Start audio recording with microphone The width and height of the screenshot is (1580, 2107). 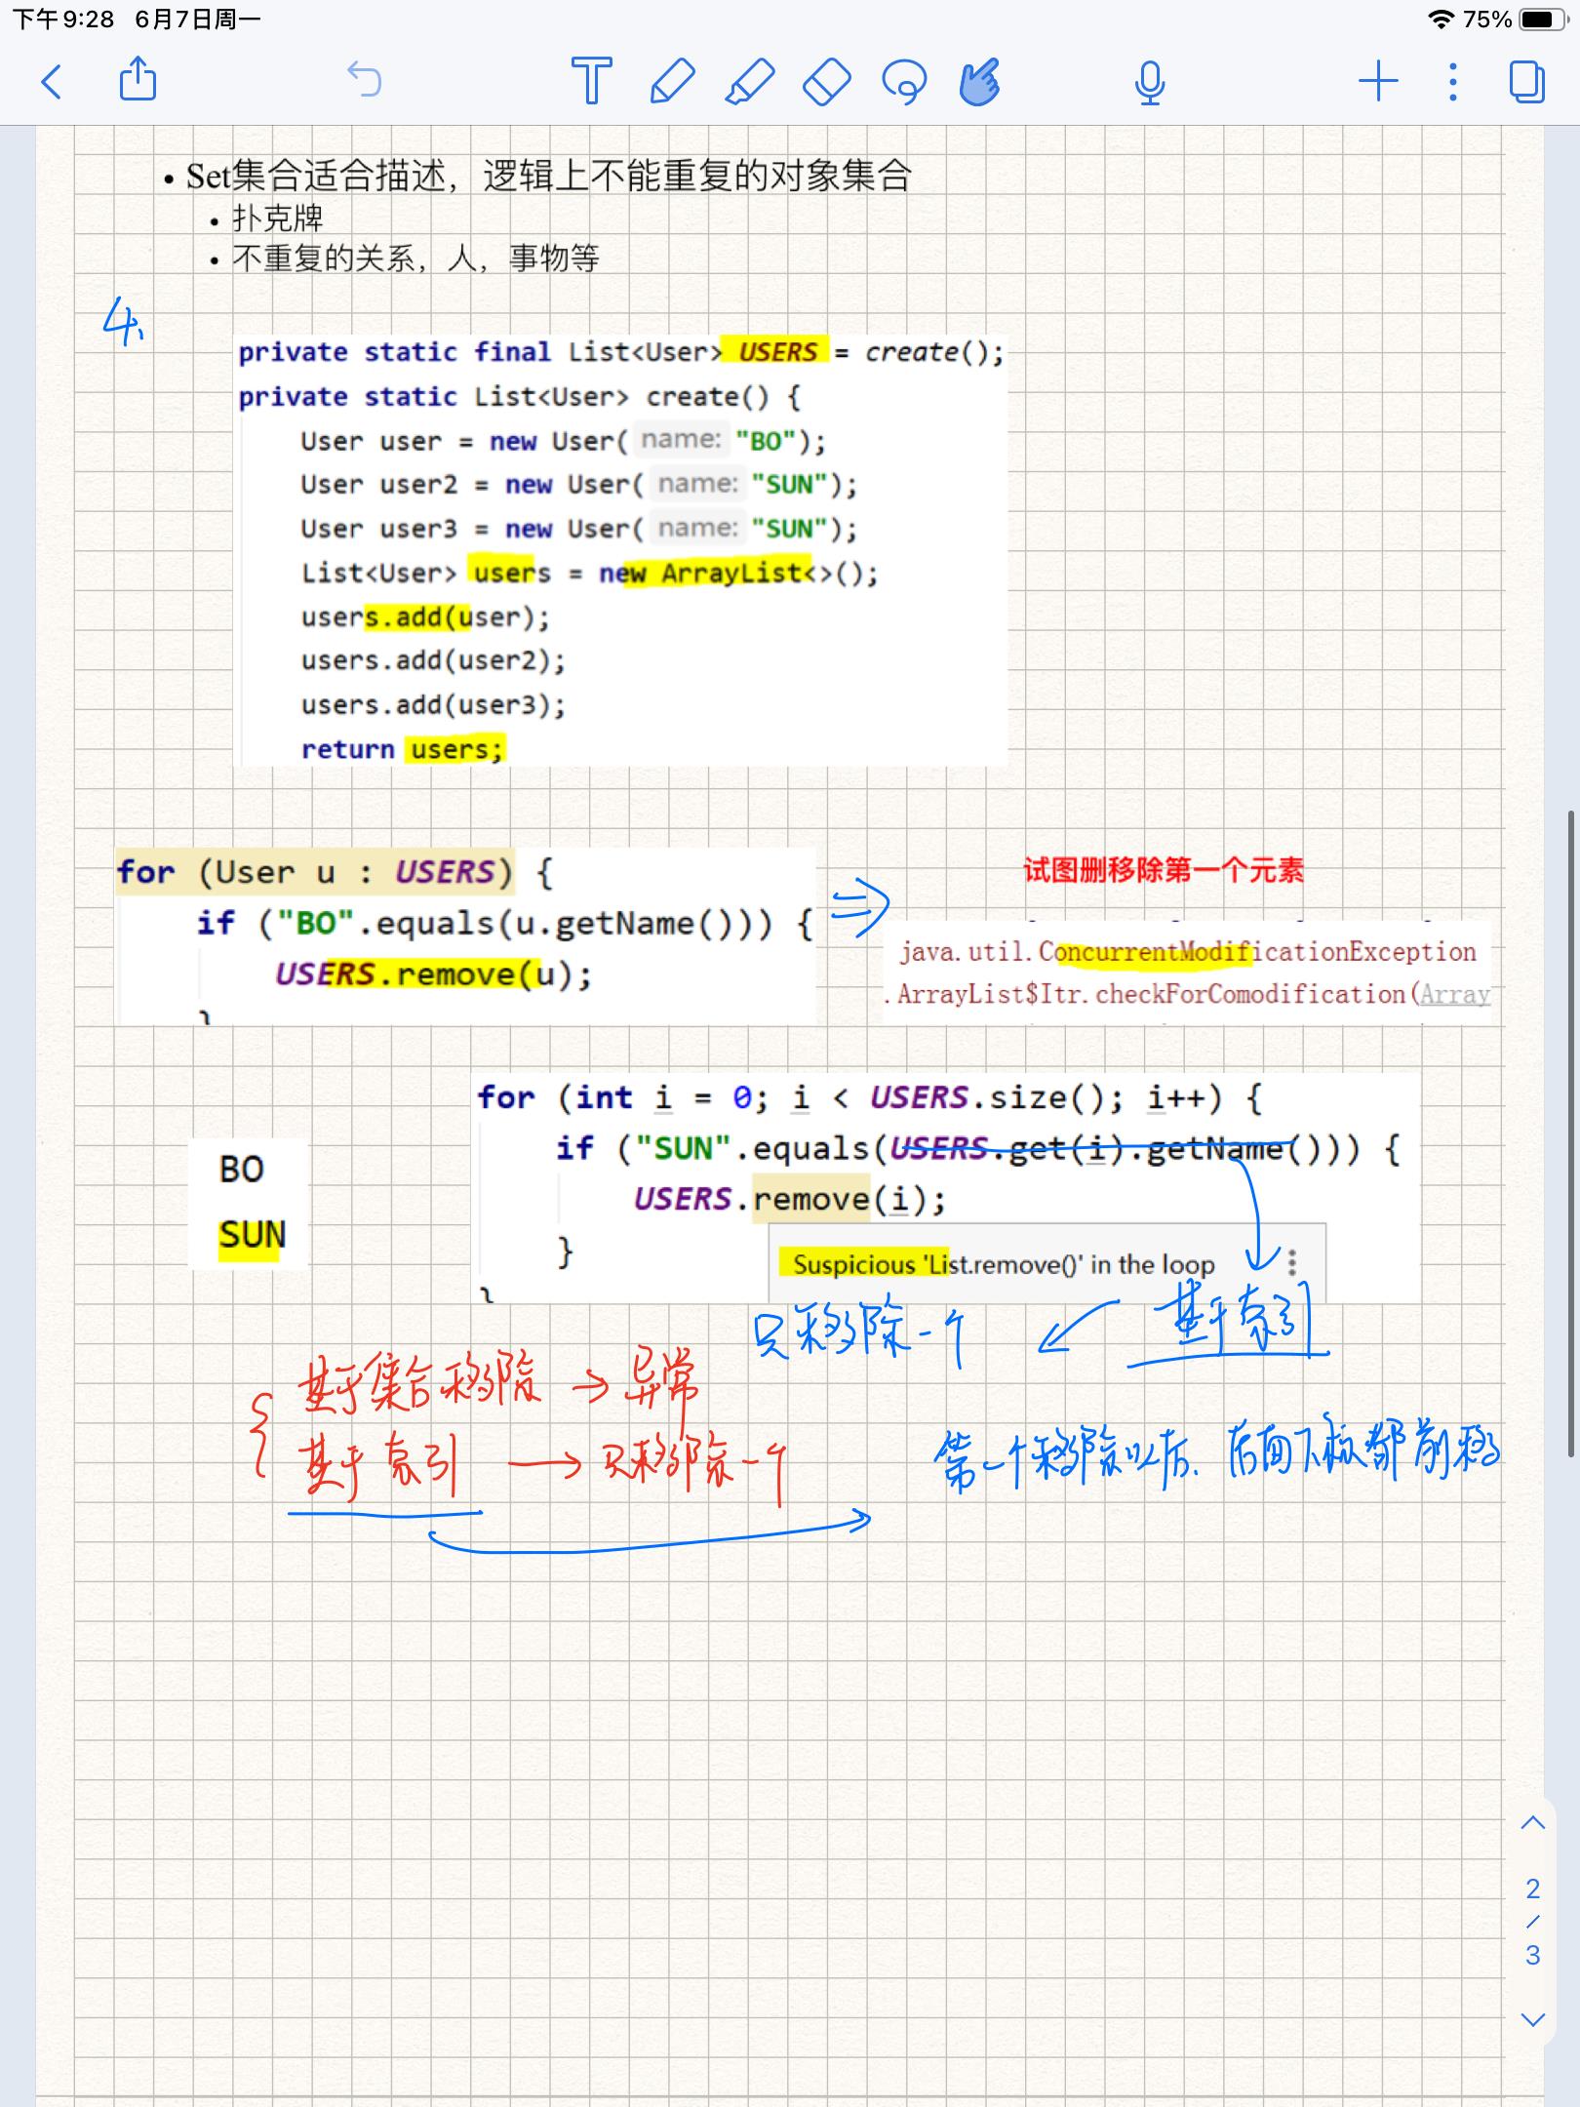point(1150,82)
